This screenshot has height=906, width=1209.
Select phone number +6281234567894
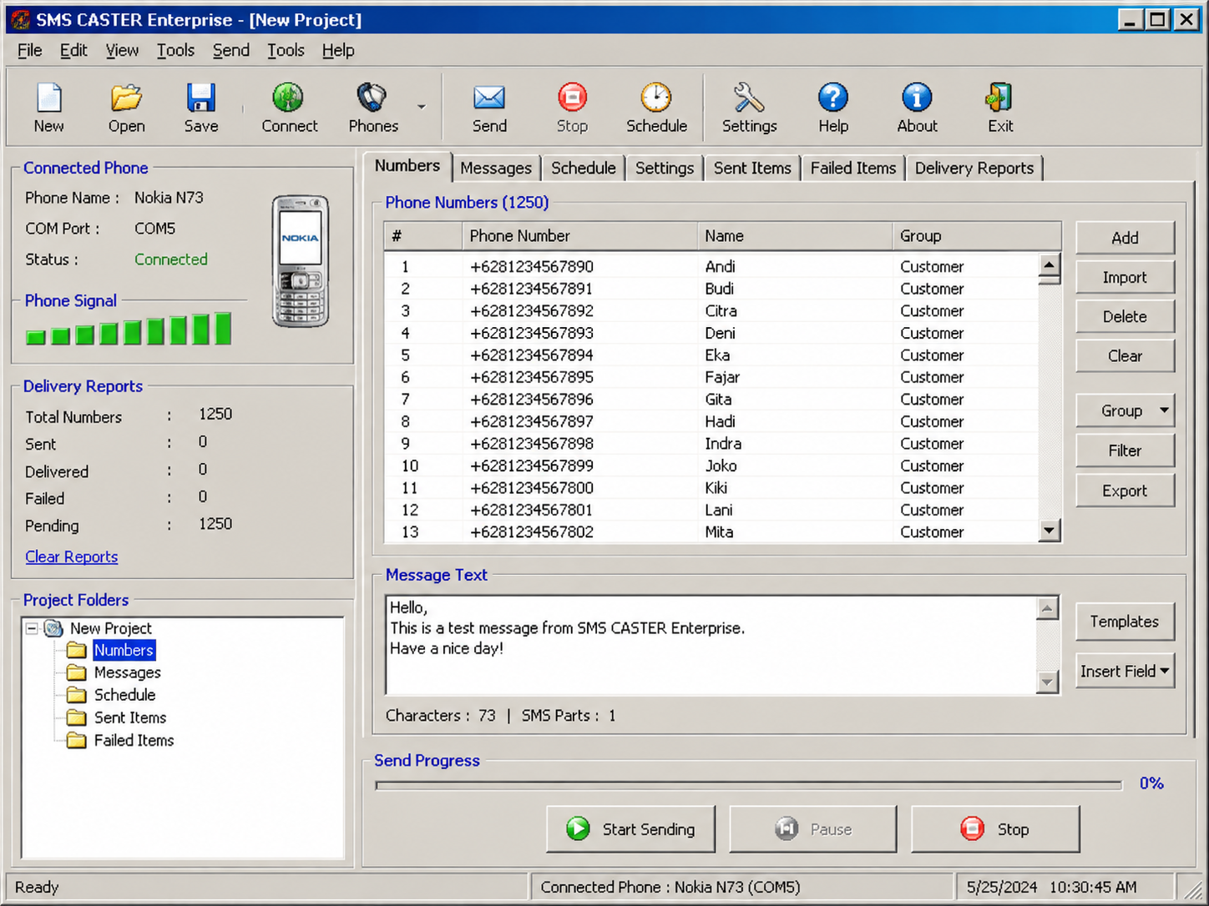click(532, 355)
